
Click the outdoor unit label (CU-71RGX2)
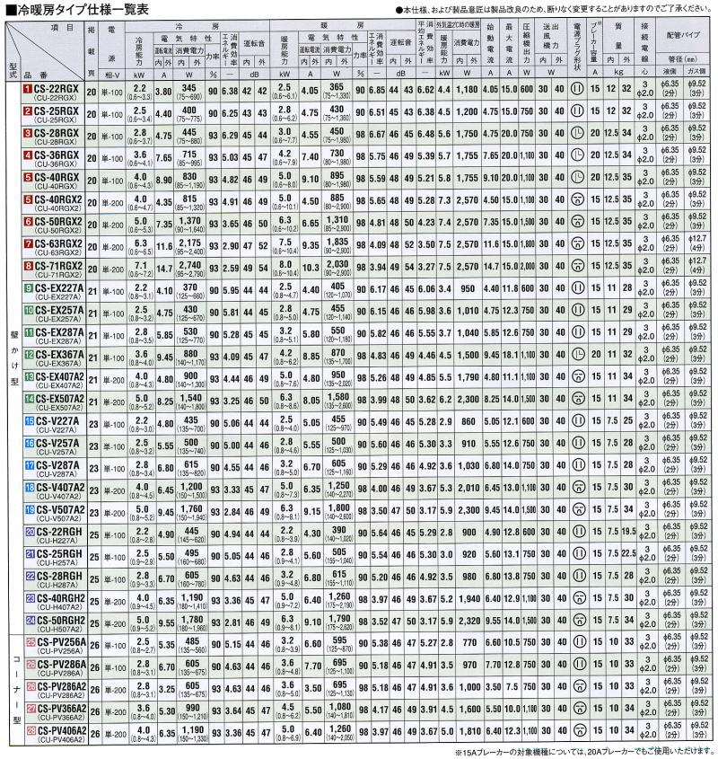coord(57,275)
